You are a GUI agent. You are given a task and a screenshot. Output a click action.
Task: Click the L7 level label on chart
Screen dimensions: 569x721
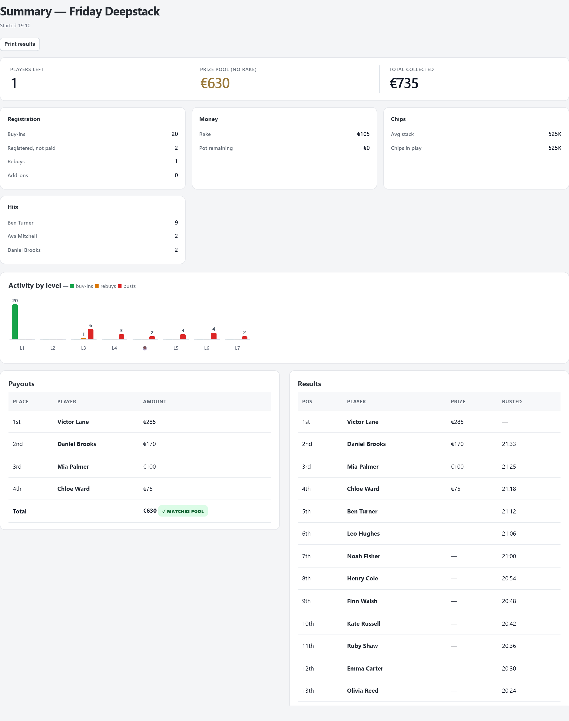(x=237, y=348)
